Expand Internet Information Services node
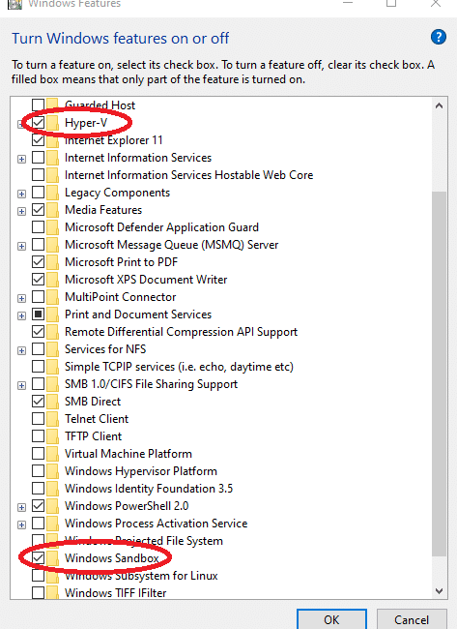Viewport: 457px width, 629px height. [21, 160]
